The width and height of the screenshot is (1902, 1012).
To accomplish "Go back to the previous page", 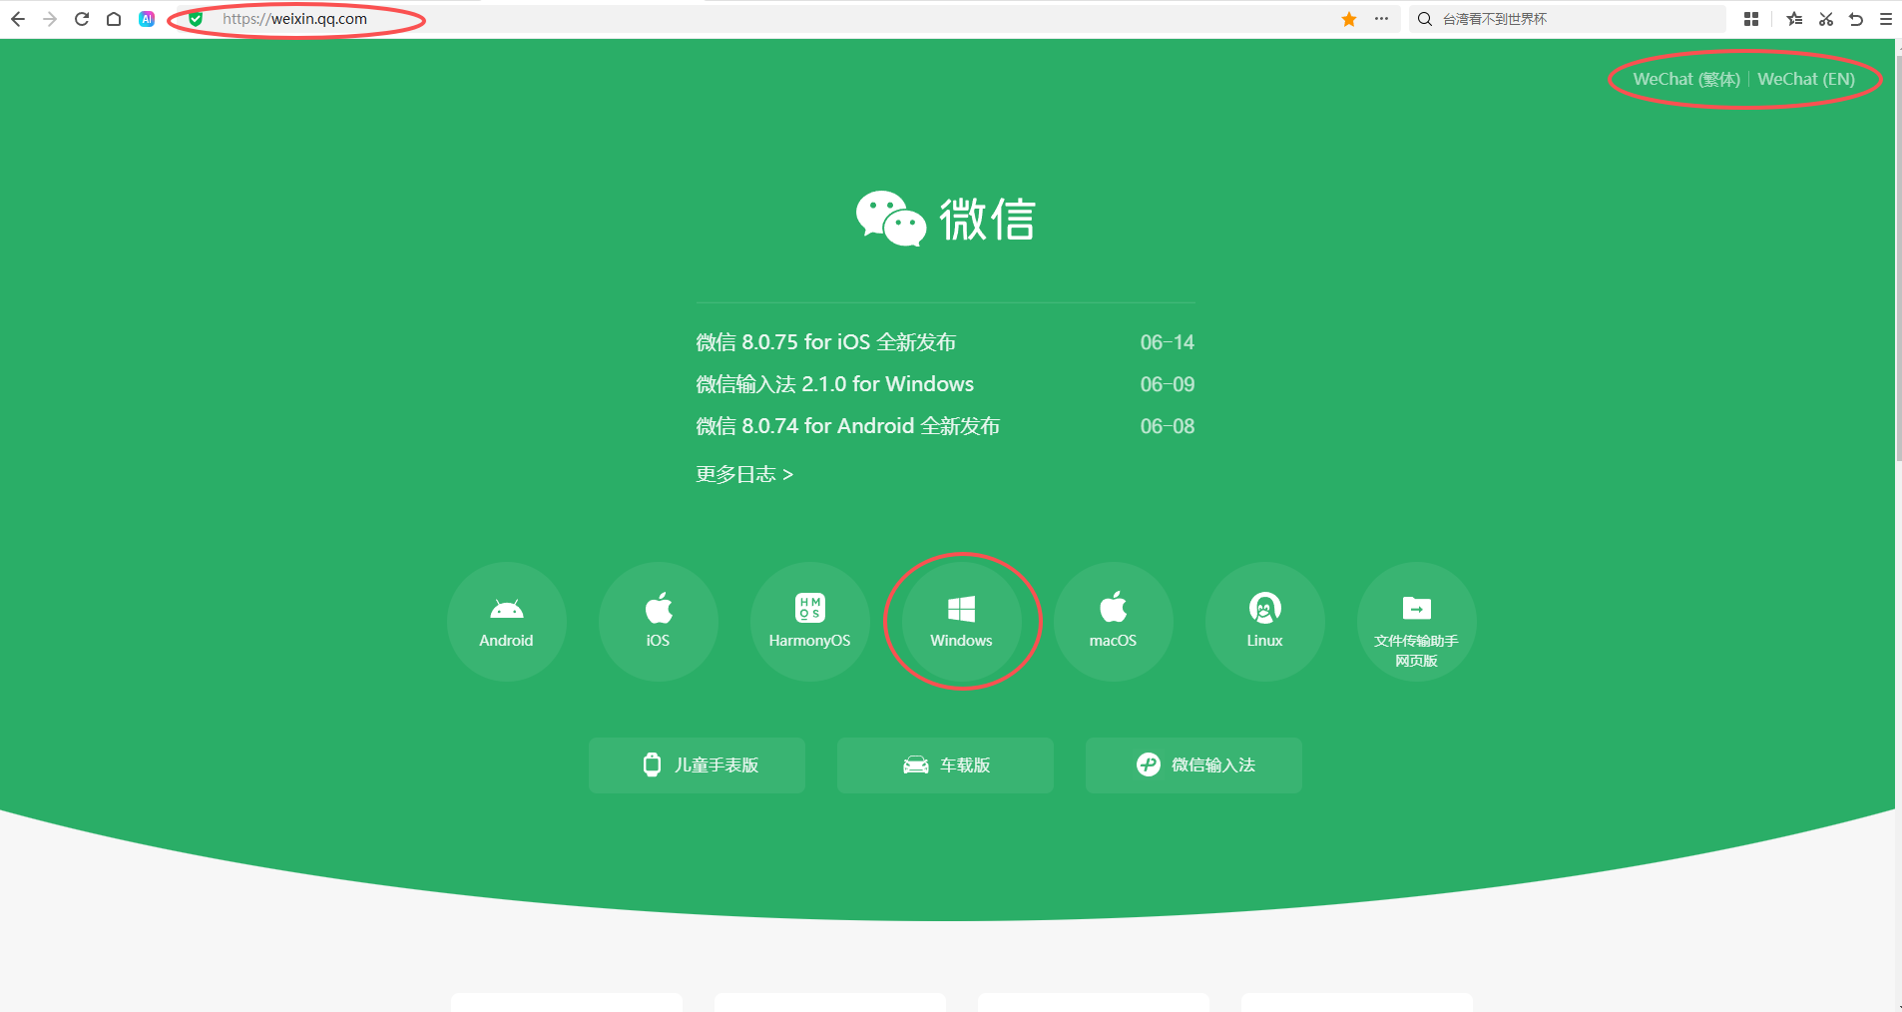I will [18, 19].
